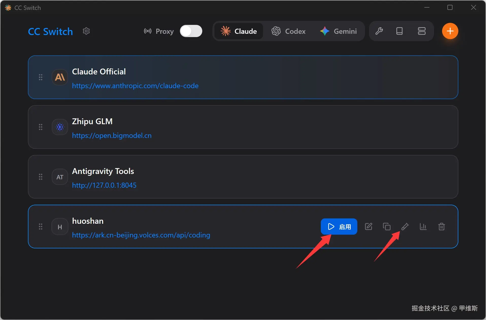
Task: Switch to the Gemini tab
Action: (x=339, y=31)
